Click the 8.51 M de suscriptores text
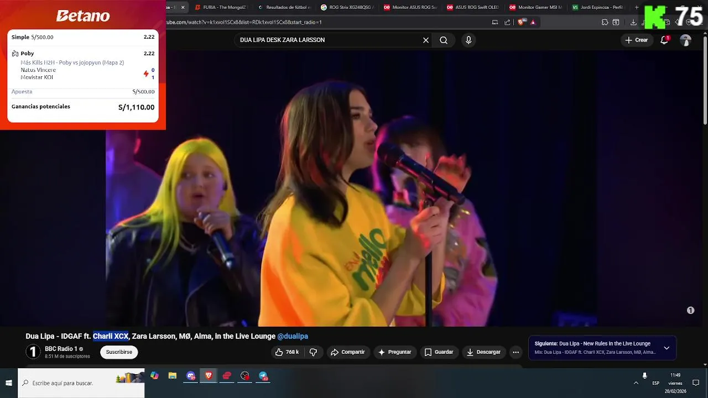Screen dimensions: 708x398 point(67,357)
